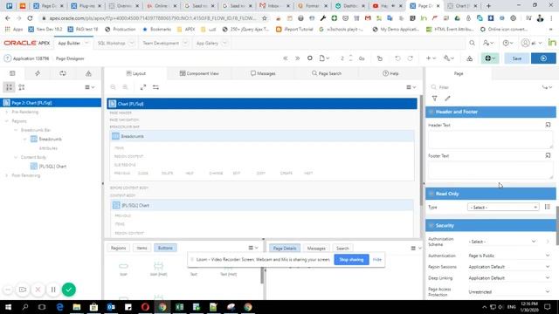Zoom out of the layout grid
The image size is (559, 314).
point(113,87)
